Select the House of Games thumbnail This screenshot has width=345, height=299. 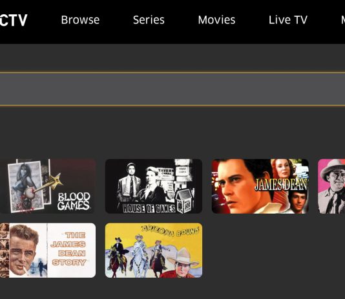click(x=154, y=186)
